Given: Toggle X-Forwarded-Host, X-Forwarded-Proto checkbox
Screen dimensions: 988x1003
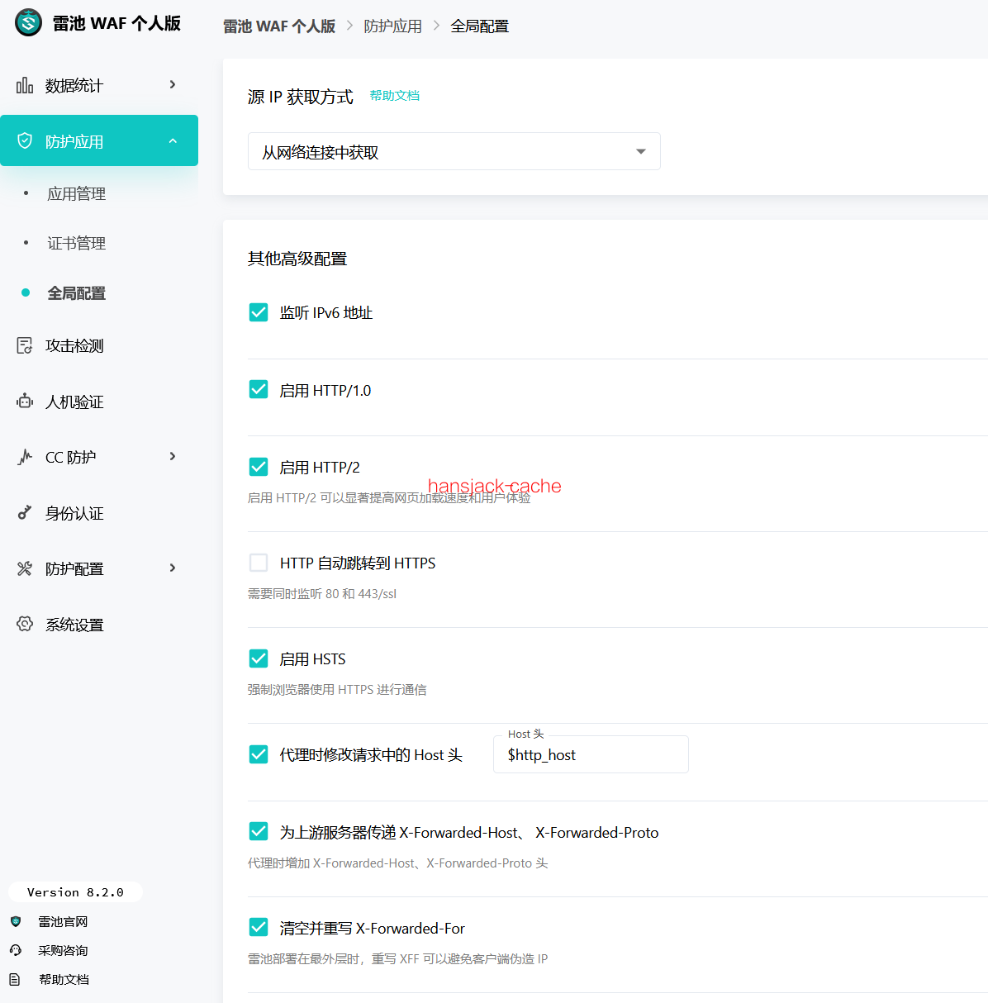Looking at the screenshot, I should [x=259, y=831].
